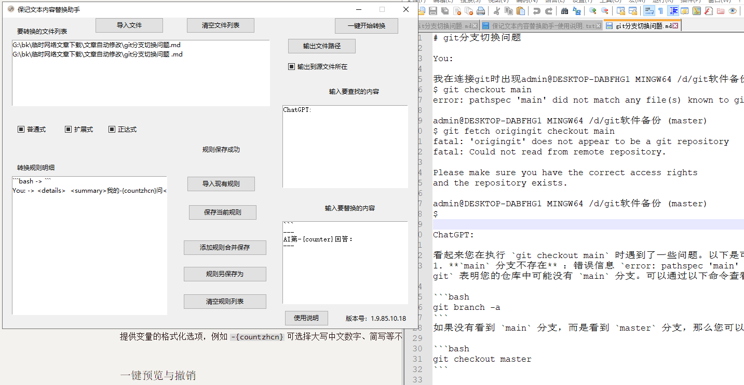This screenshot has height=385, width=744.
Task: Click the Open file icon in Notepad++ toolbar
Action: [421, 11]
